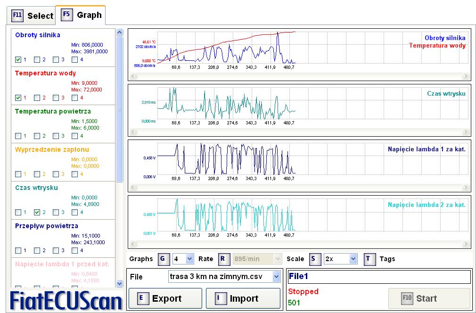Click parameter list scroll-up arrow
The image size is (476, 313).
119,32
